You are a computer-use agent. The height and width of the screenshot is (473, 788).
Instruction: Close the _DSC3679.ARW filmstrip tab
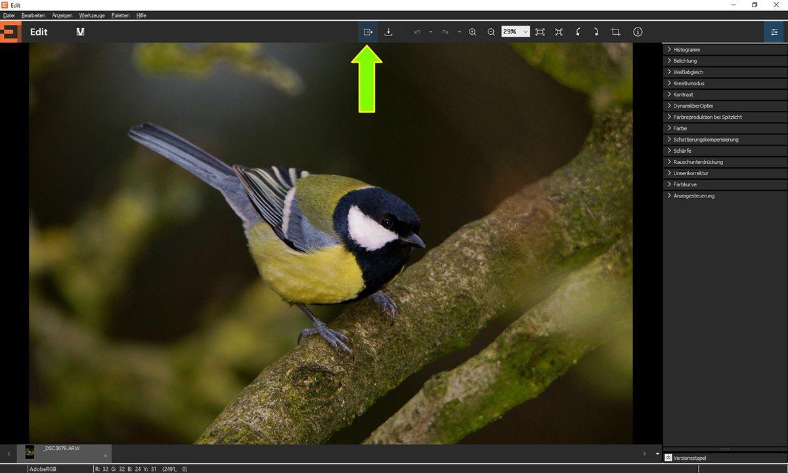[106, 456]
